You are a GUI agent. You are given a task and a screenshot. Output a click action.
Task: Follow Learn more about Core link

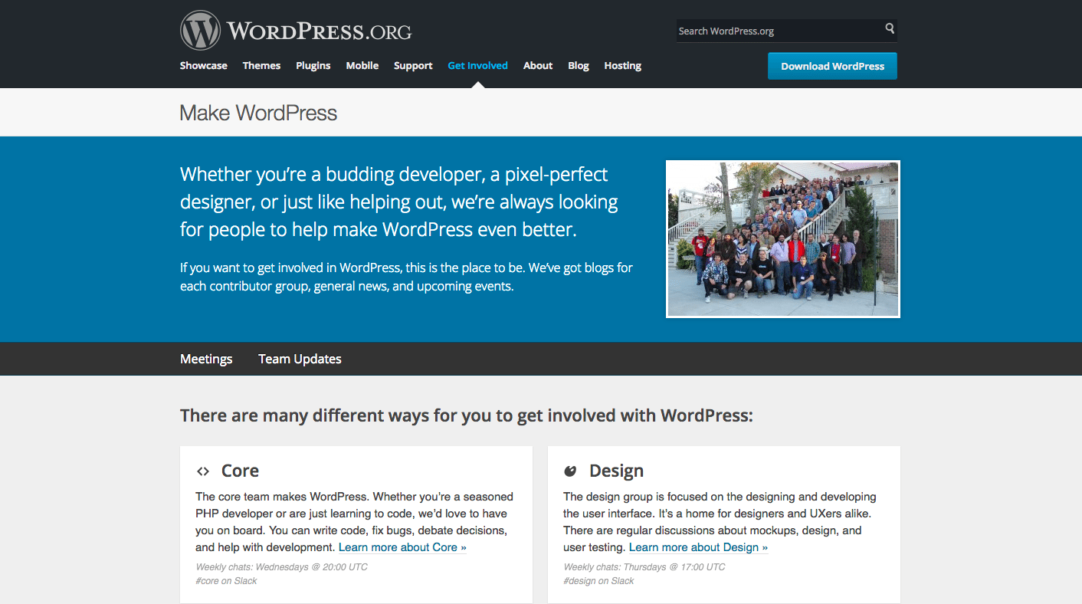[402, 547]
